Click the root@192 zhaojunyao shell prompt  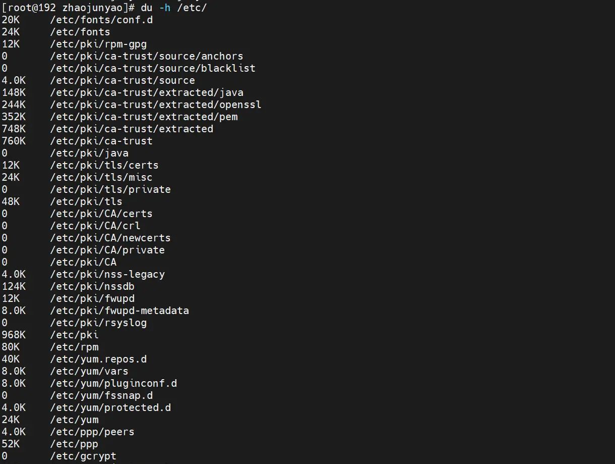pos(69,8)
